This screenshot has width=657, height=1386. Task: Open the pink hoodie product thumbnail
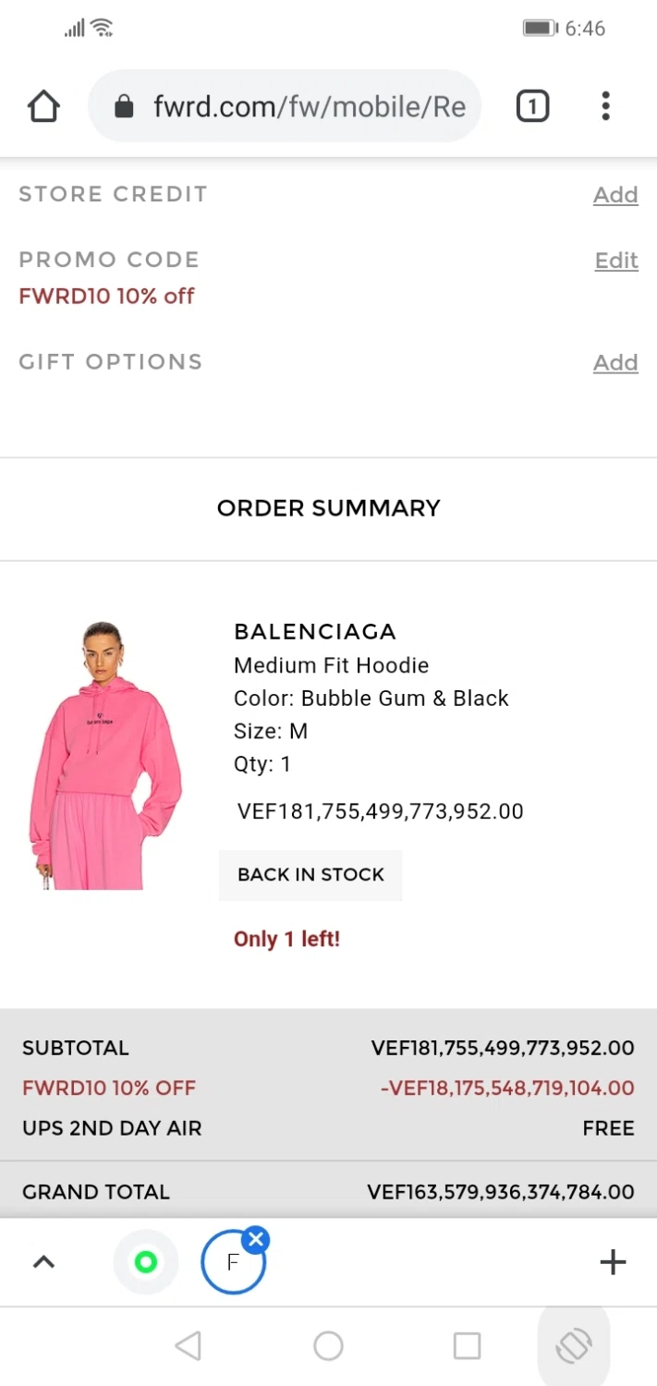click(x=104, y=756)
